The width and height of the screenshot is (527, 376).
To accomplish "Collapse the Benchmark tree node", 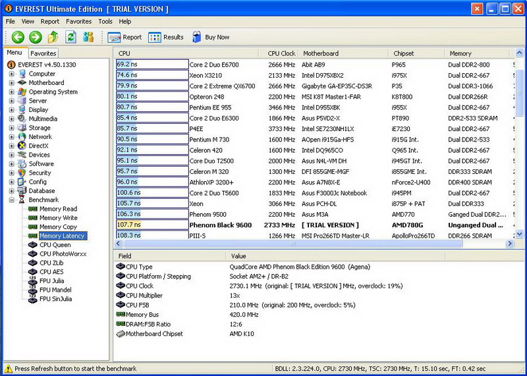I will click(x=12, y=200).
